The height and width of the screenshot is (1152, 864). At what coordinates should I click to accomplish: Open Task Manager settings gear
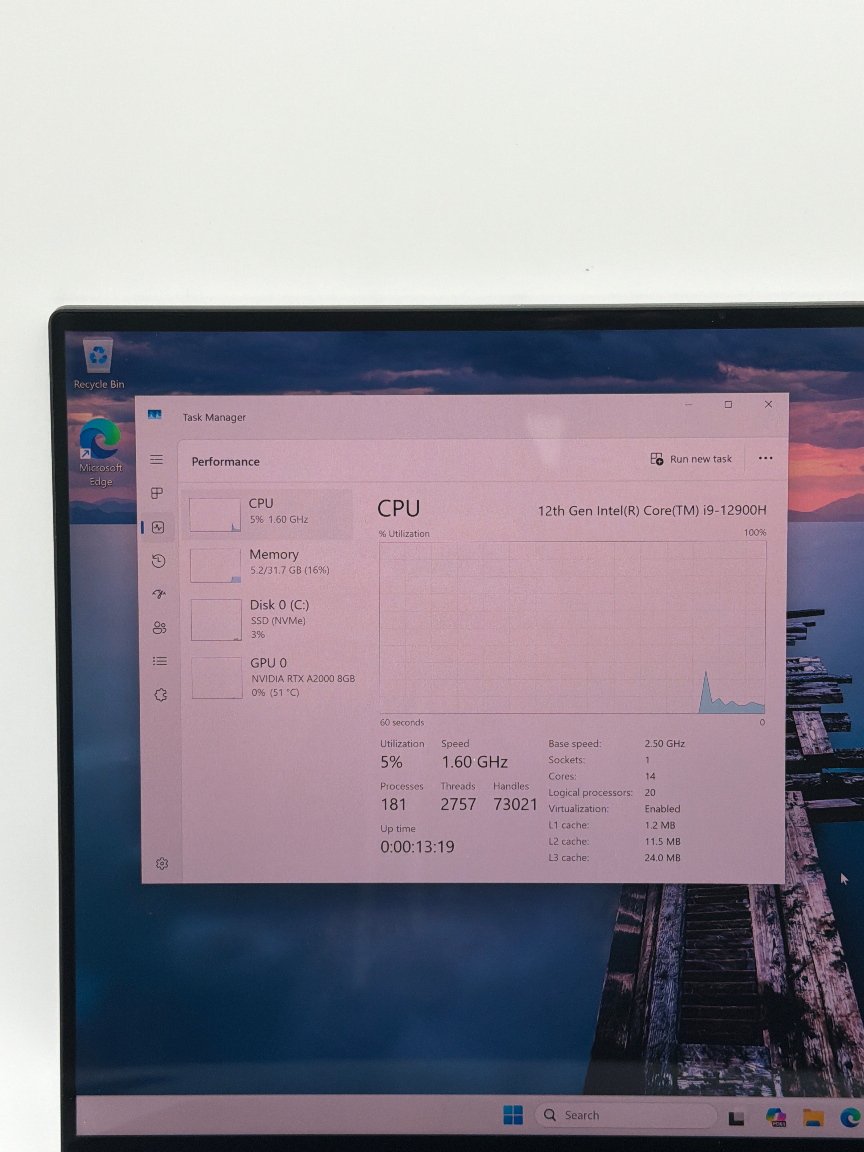(162, 863)
